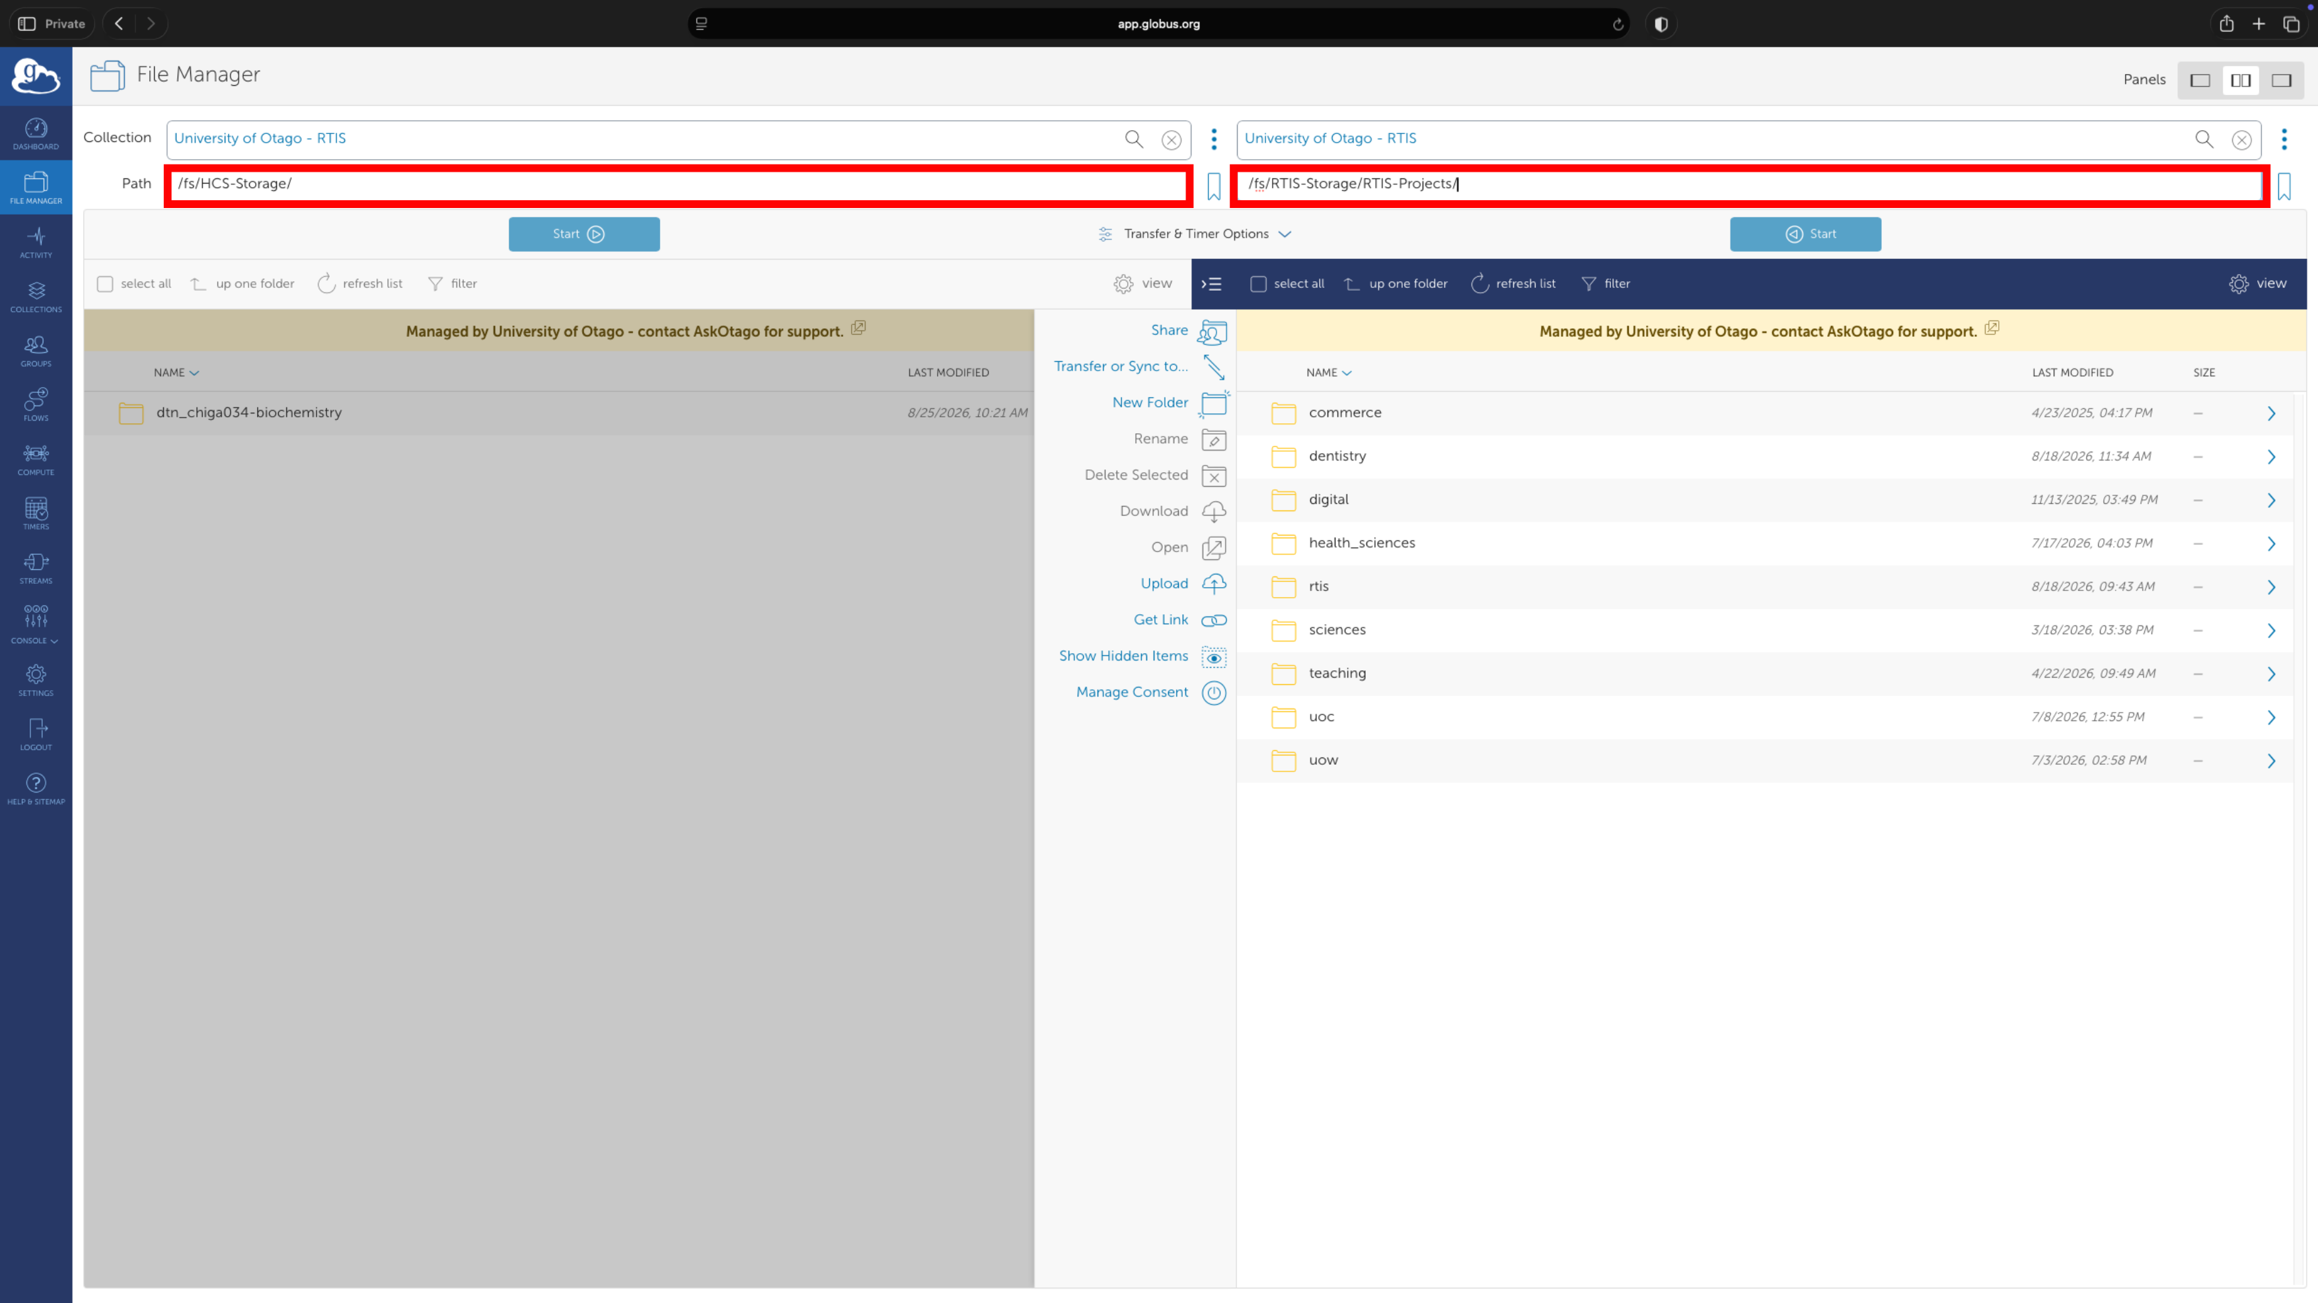Go up one folder in left panel
2318x1303 pixels.
pos(242,284)
